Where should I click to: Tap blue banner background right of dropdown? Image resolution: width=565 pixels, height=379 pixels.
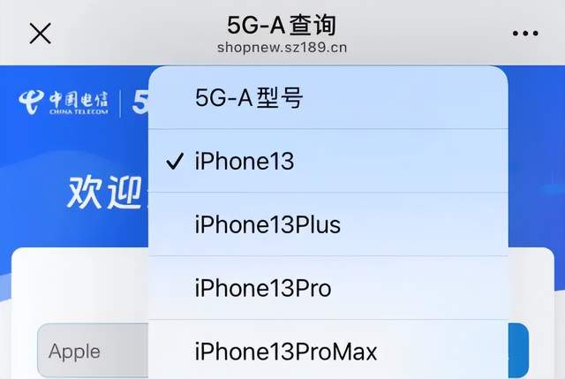coord(536,159)
